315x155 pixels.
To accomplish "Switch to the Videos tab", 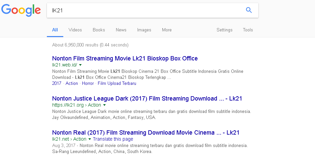I will (75, 30).
